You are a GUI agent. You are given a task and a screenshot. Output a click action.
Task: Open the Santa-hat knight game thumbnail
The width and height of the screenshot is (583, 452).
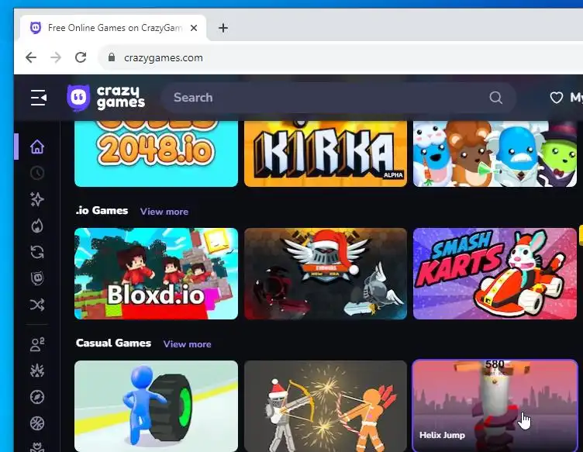(326, 274)
